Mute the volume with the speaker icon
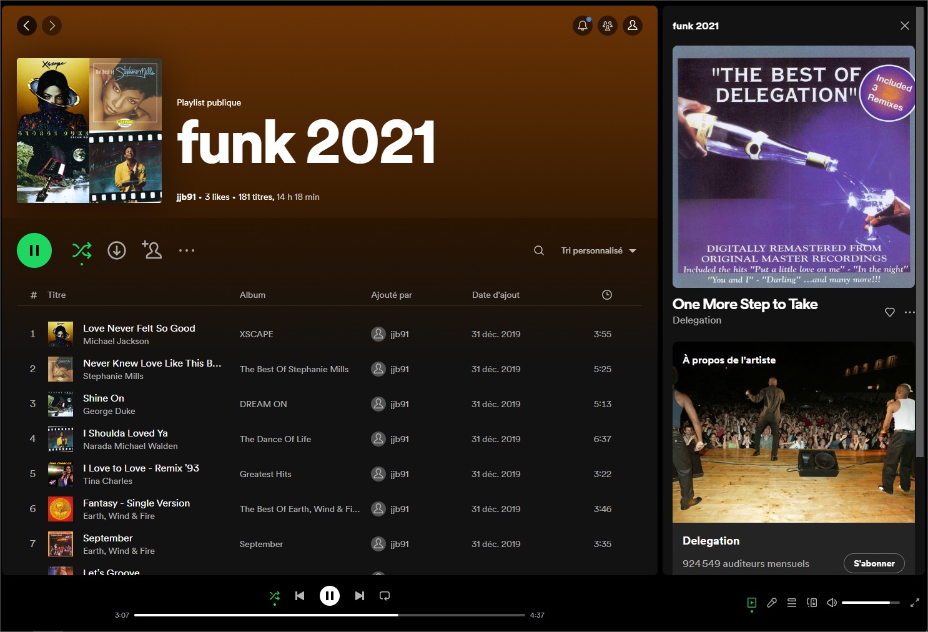The width and height of the screenshot is (928, 632). pyautogui.click(x=832, y=603)
